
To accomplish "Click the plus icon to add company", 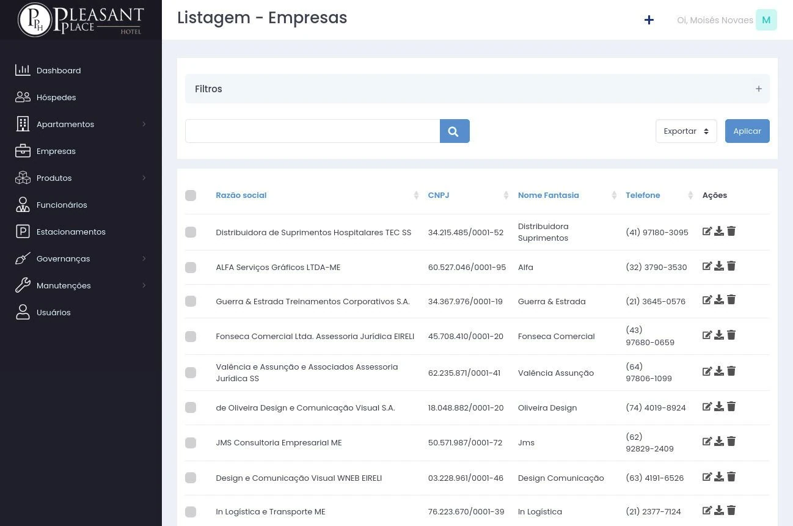I will 649,20.
